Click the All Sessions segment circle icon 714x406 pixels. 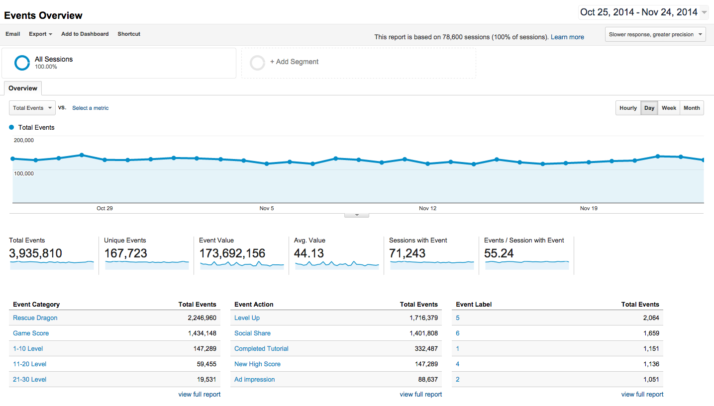[x=22, y=63]
